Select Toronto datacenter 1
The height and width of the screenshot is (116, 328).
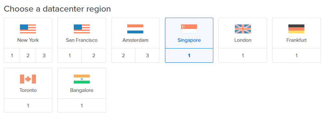click(28, 106)
